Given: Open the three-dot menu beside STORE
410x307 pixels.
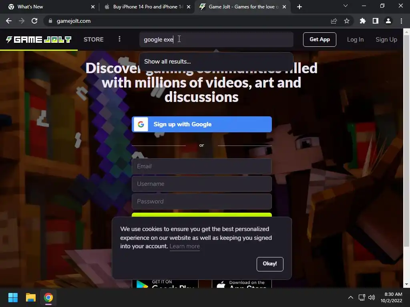Looking at the screenshot, I should 119,39.
